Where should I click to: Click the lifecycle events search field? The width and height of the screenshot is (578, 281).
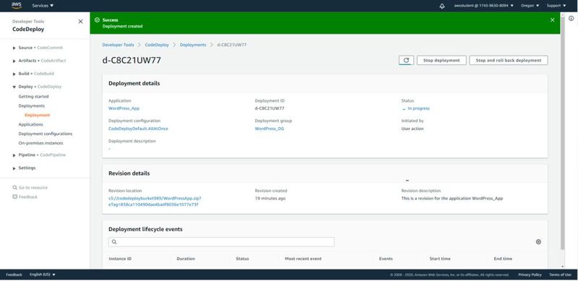coord(222,242)
